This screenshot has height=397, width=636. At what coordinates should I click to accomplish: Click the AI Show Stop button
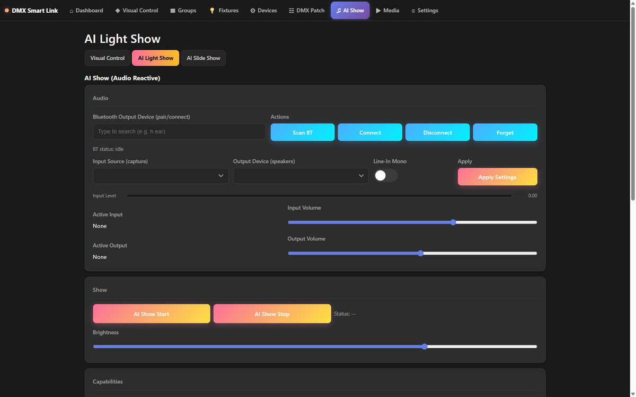coord(272,314)
